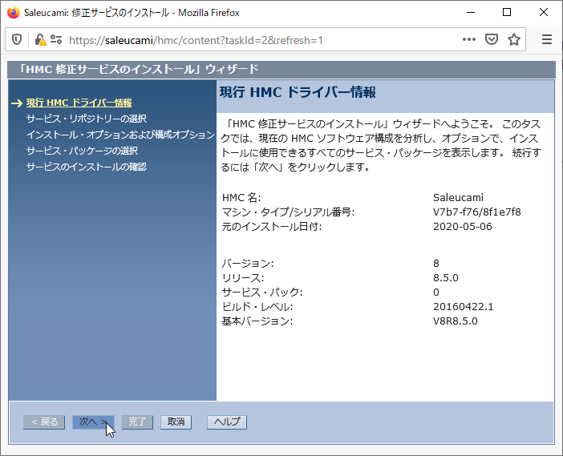The image size is (563, 456).
Task: Go to インストール・オプションおよび構成オプション step
Action: coord(120,135)
